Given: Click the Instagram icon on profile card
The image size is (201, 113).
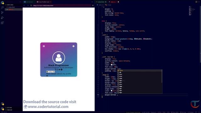Looking at the screenshot, I should click(x=57, y=70).
